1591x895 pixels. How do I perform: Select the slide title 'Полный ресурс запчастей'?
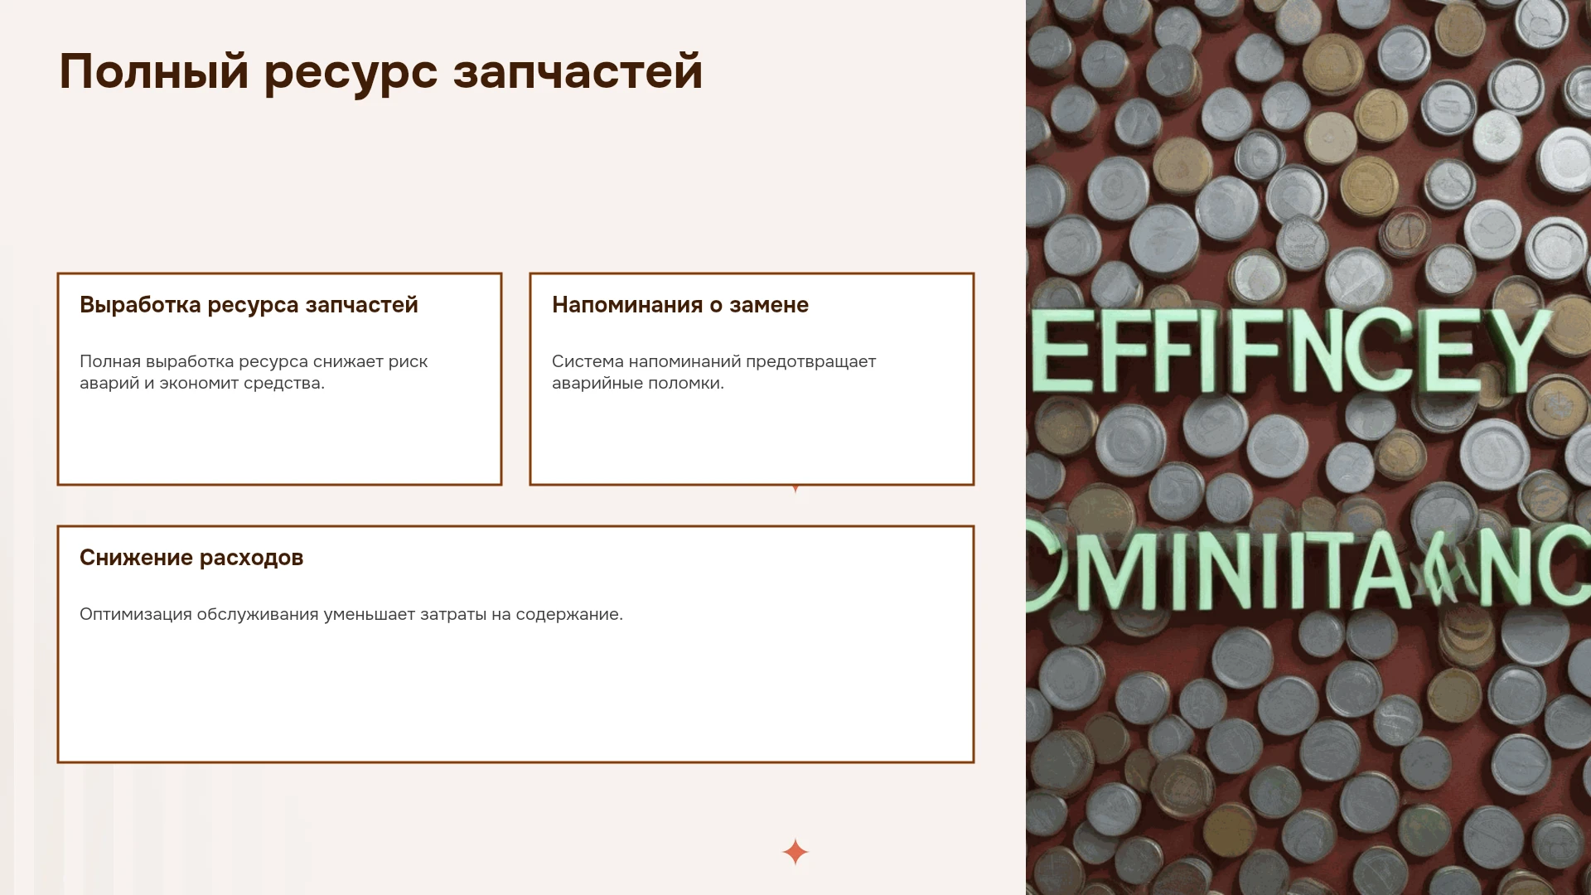381,71
